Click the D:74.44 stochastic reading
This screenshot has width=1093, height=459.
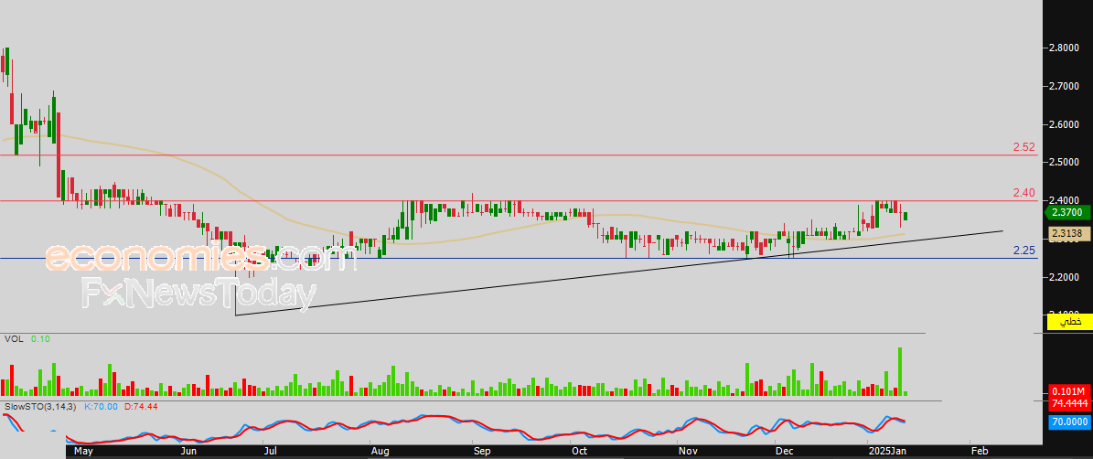coord(141,406)
